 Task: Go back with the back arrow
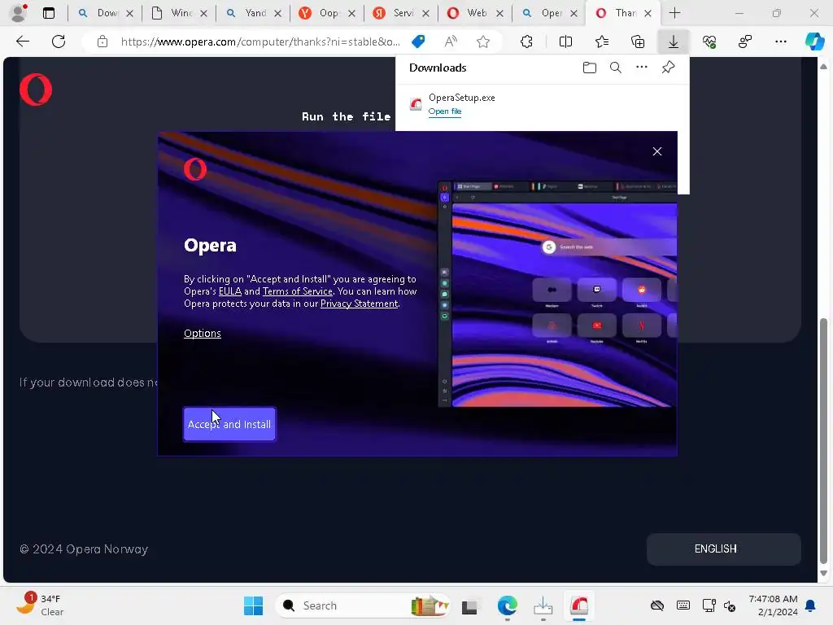click(x=22, y=42)
